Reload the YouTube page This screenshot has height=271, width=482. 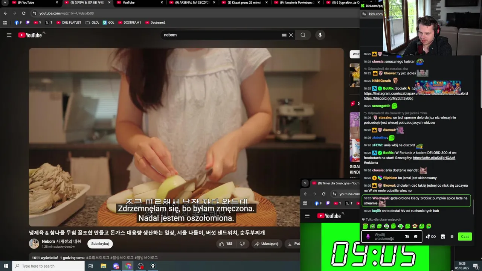24,13
